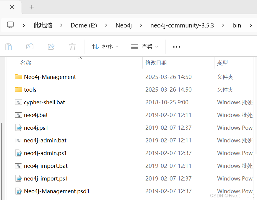Open the more options ellipsis menu
Screen dimensions: 257x200
pyautogui.click(x=177, y=47)
